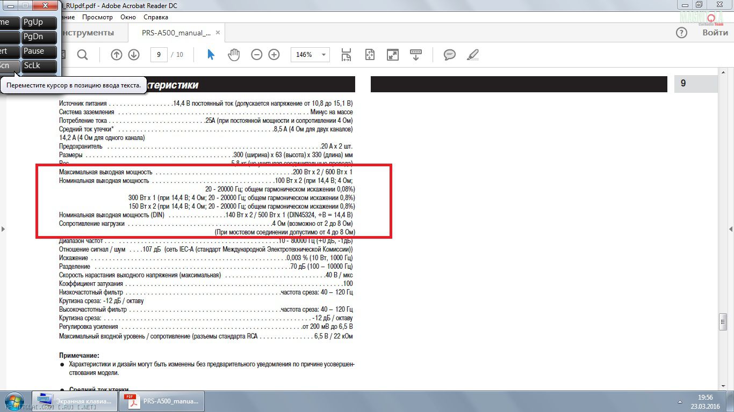
Task: Click 'Система заземления' line
Action: 206,112
